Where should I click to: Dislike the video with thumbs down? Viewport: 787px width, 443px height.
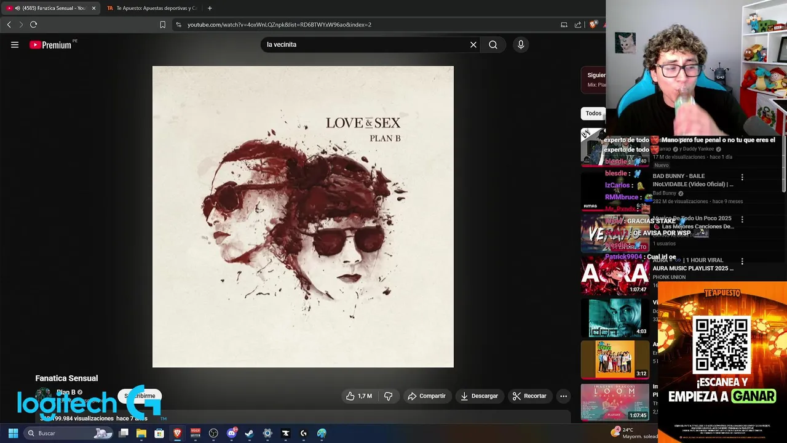(x=388, y=396)
